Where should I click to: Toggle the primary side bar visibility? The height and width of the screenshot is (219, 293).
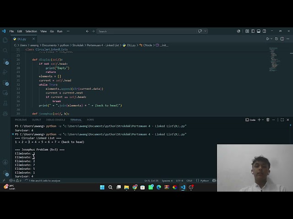tap(253, 31)
